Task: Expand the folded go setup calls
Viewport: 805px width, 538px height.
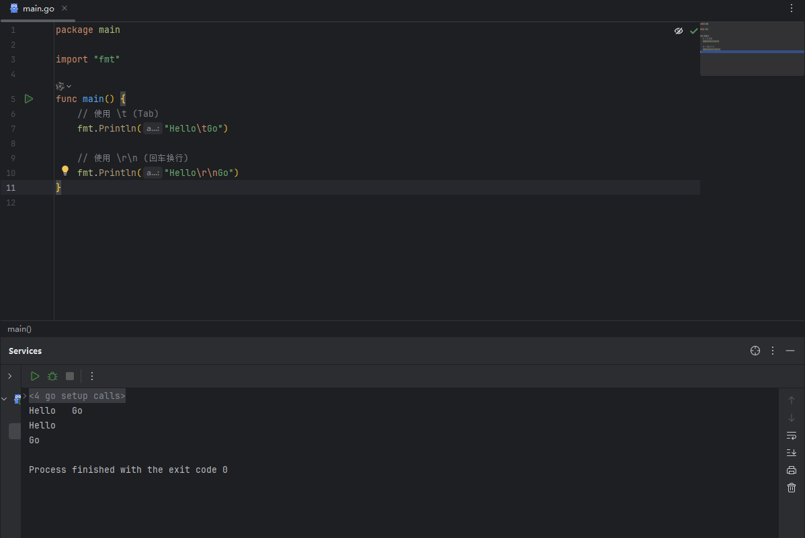Action: coord(77,396)
